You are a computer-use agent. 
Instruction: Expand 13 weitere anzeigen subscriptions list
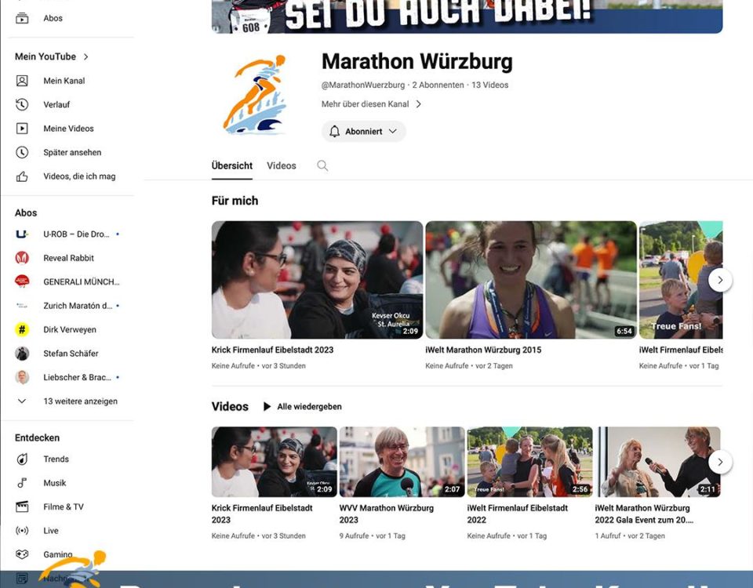point(66,401)
